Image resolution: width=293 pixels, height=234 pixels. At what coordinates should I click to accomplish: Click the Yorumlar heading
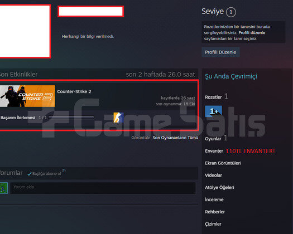point(11,173)
